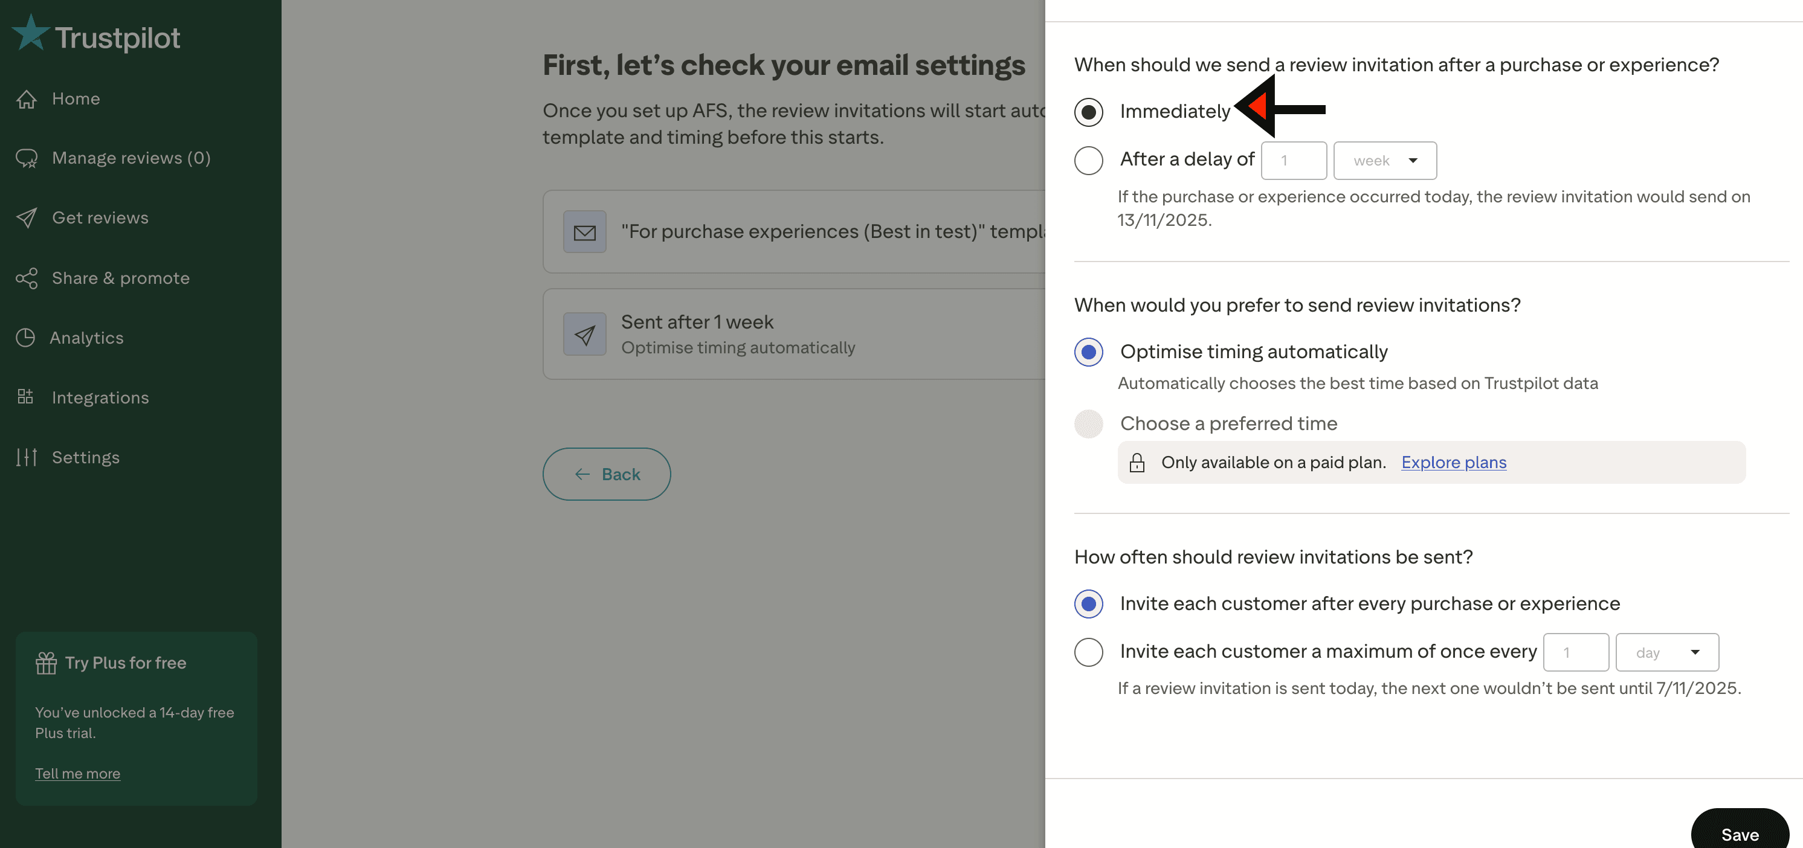
Task: Open Manage reviews via its speech bubble icon
Action: tap(27, 158)
